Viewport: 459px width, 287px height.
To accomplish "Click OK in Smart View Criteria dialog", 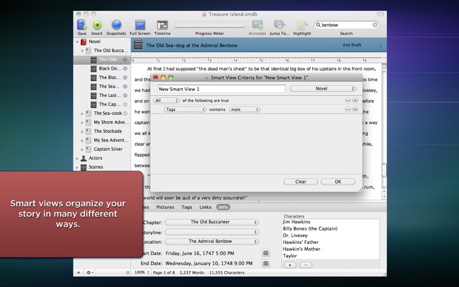I will [338, 181].
